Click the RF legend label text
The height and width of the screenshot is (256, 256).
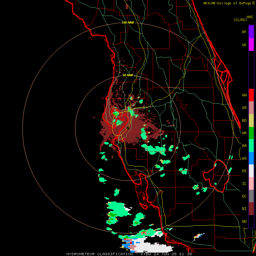pos(244,32)
